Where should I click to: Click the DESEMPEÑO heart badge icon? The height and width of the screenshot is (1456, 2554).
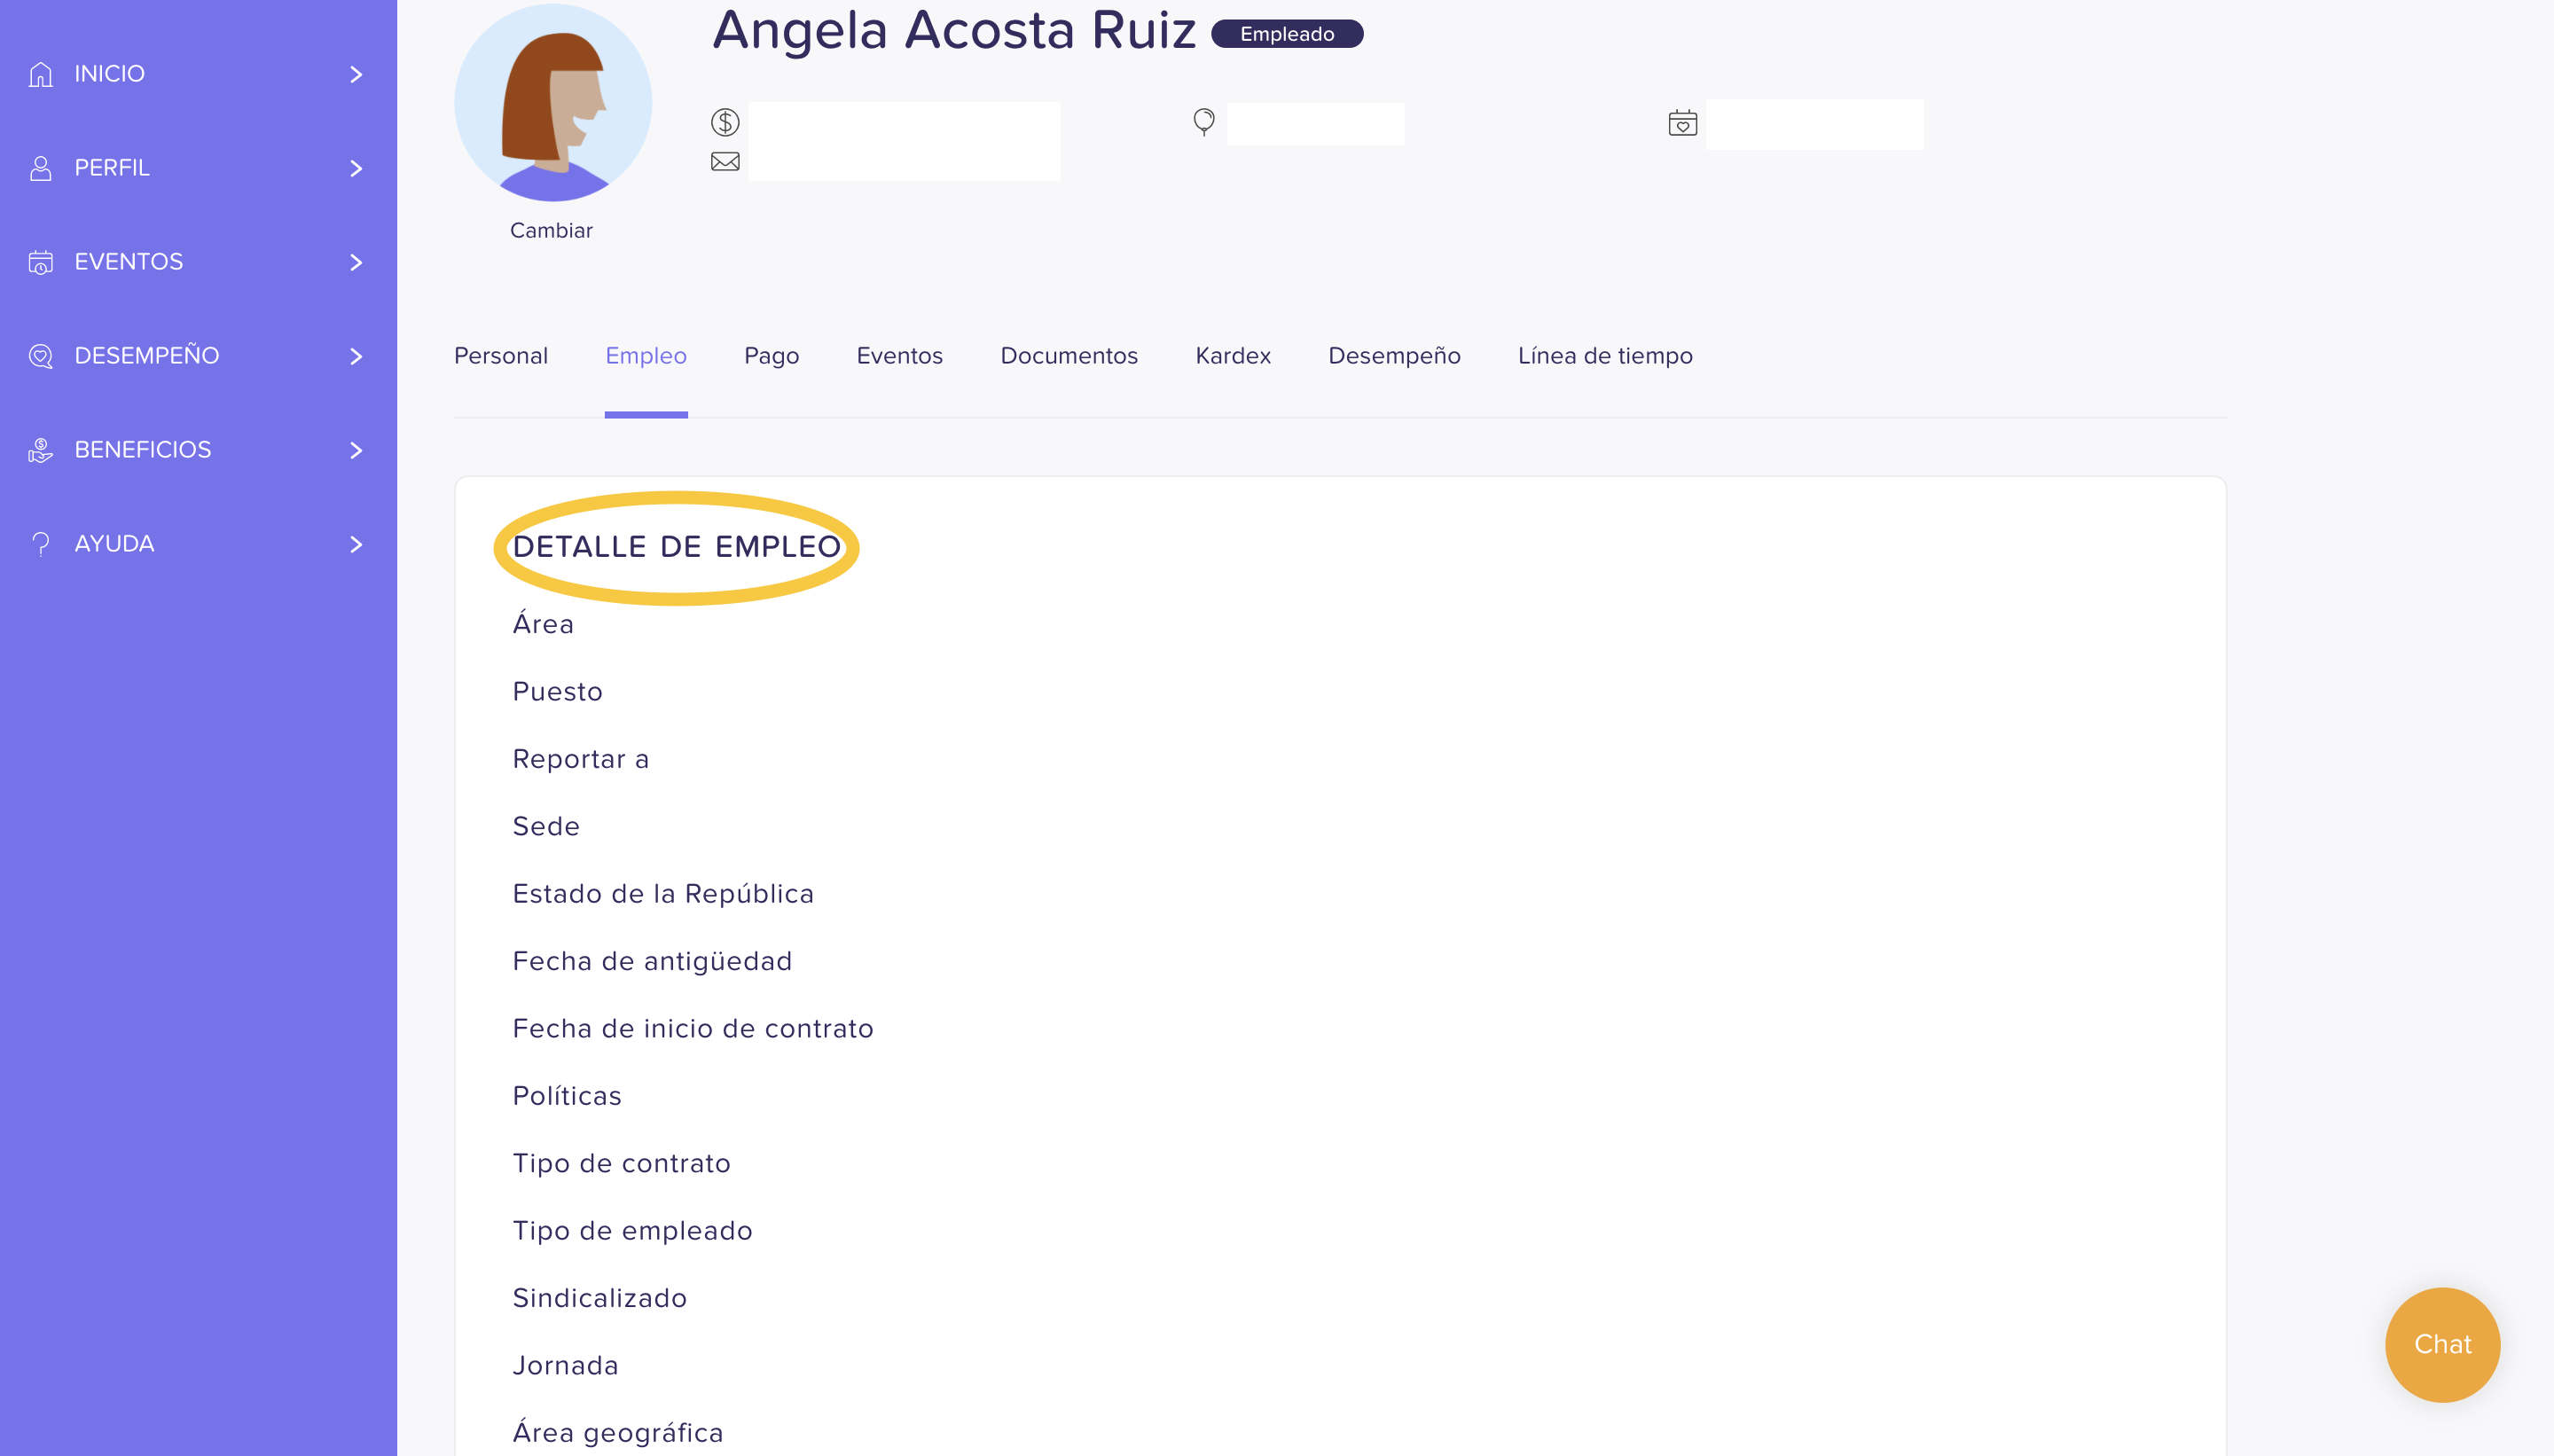coord(41,356)
